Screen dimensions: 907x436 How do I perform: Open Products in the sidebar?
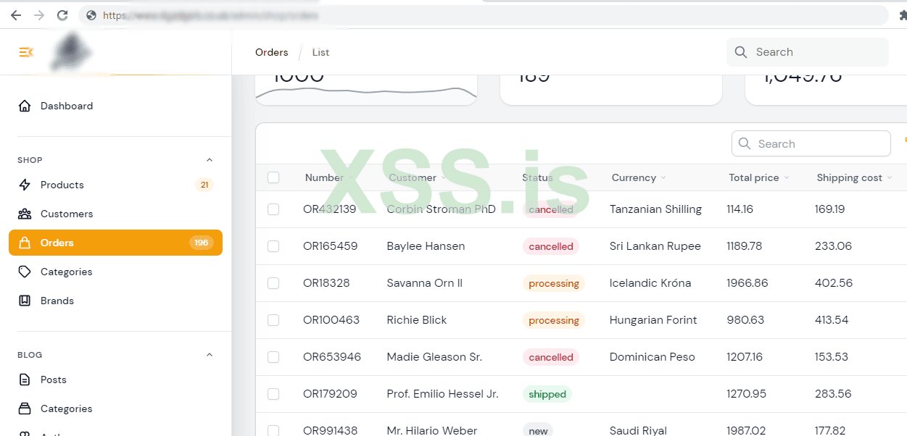coord(115,185)
